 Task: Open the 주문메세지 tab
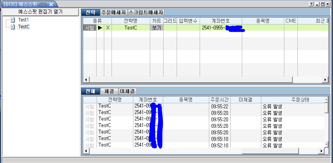click(113, 12)
